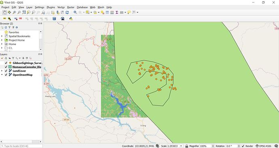279x148 pixels.
Task: Open the Python Console icon
Action: (x=71, y=19)
